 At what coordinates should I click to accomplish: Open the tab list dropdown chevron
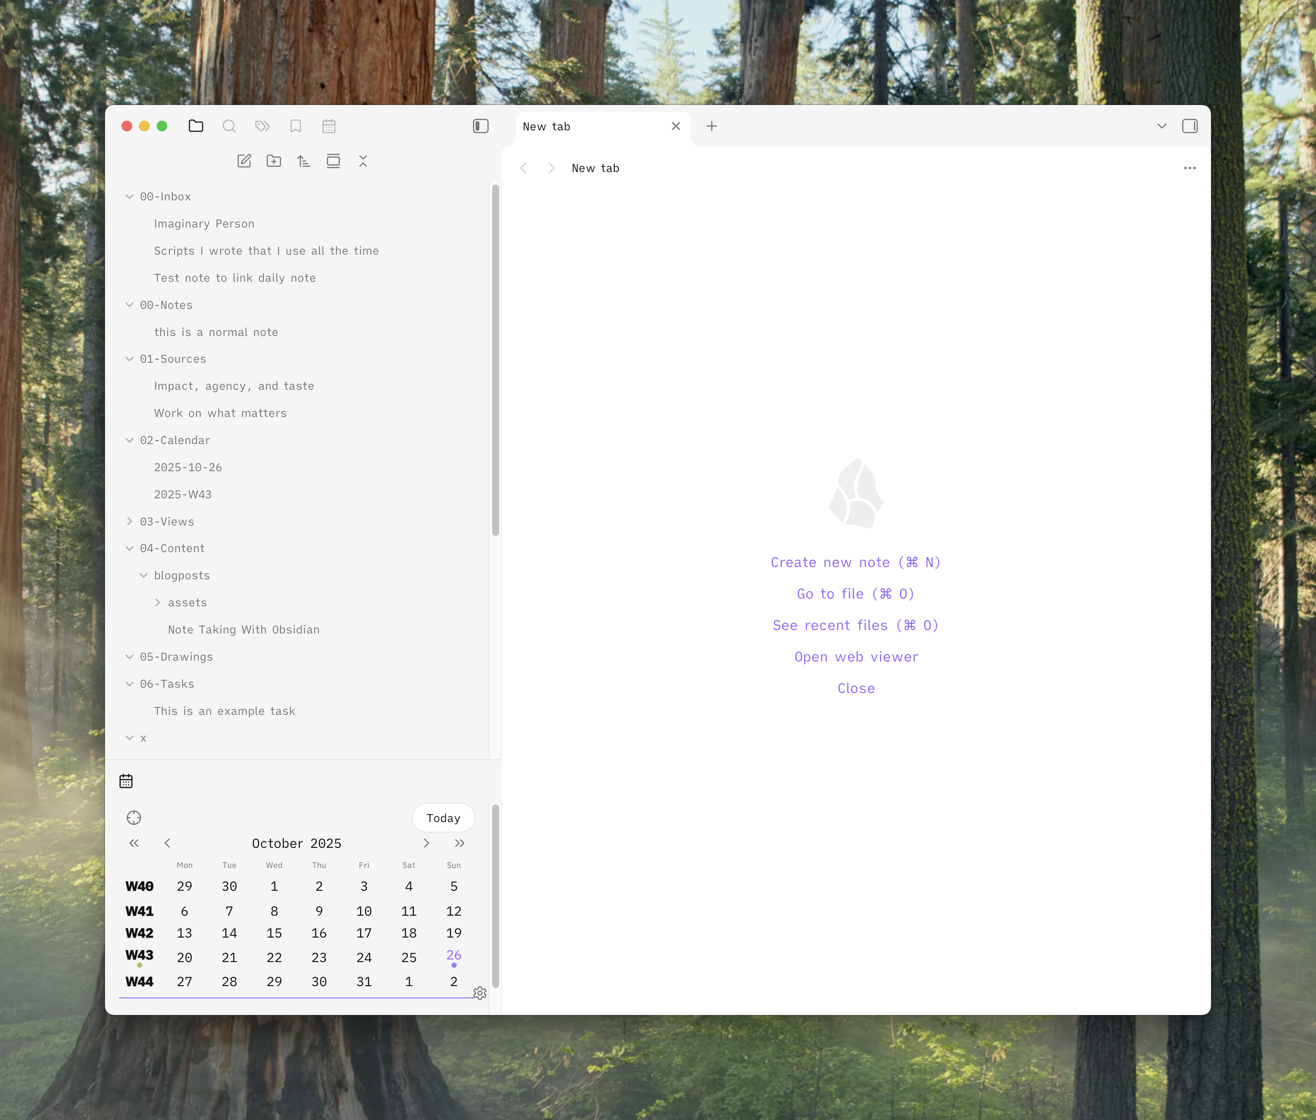pyautogui.click(x=1162, y=126)
